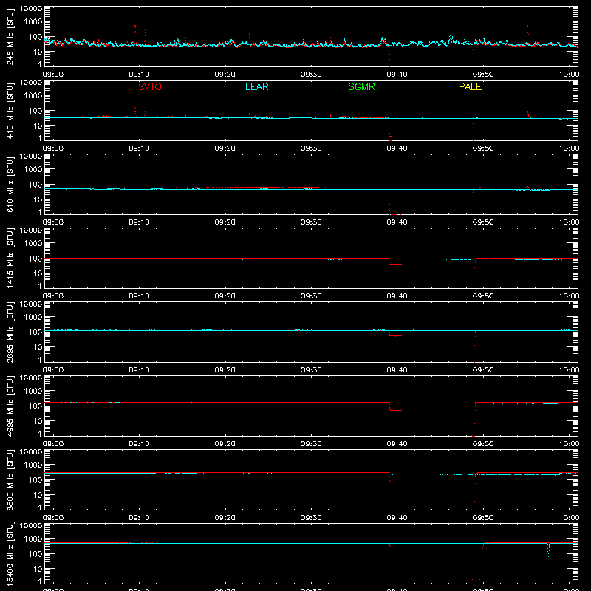Click the tallest red spike near 09:10 in the 245 MHz plot
This screenshot has width=591, height=591.
click(135, 35)
